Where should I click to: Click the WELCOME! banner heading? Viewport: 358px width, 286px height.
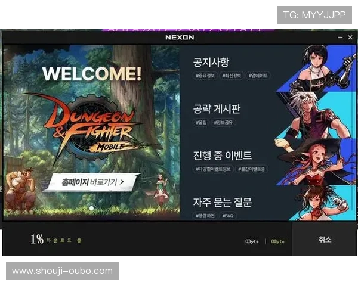92,74
